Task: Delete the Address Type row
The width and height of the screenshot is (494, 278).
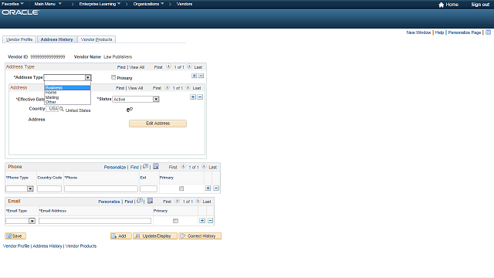Action: pyautogui.click(x=201, y=76)
